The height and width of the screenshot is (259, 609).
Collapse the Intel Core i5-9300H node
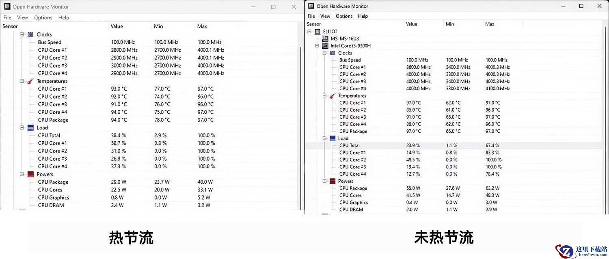[317, 46]
